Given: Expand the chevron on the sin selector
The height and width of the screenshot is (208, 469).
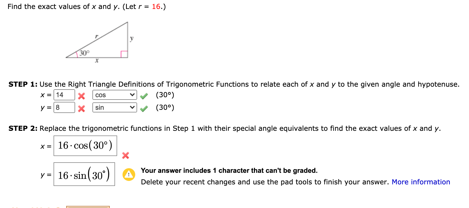Looking at the screenshot, I should click(x=132, y=107).
